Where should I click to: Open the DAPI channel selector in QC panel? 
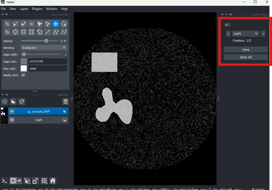(245, 33)
